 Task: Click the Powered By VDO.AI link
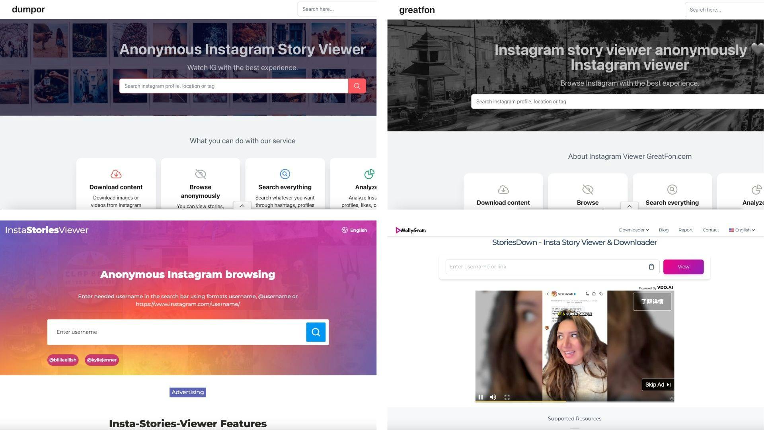point(656,287)
